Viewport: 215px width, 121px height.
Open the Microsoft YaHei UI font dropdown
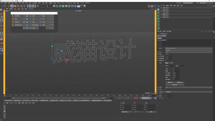pyautogui.click(x=189, y=48)
